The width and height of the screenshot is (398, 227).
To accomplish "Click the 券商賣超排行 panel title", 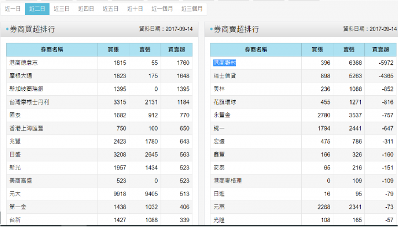I will [x=237, y=29].
